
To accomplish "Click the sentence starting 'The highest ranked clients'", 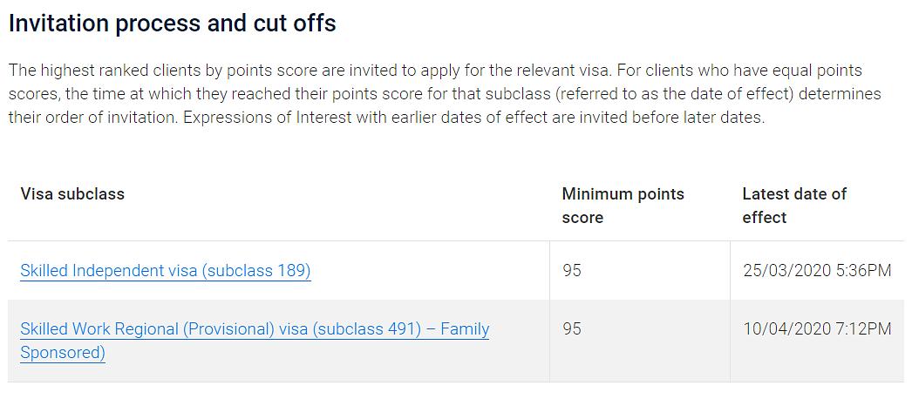I will pos(309,71).
